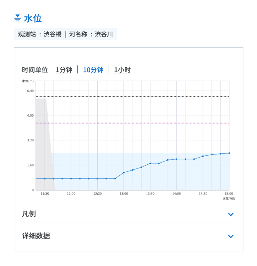The image size is (257, 266).
Task: Click the 13:00 data point on chart
Action: tap(124, 173)
